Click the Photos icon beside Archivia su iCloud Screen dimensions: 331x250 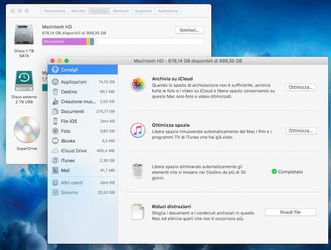tap(138, 84)
